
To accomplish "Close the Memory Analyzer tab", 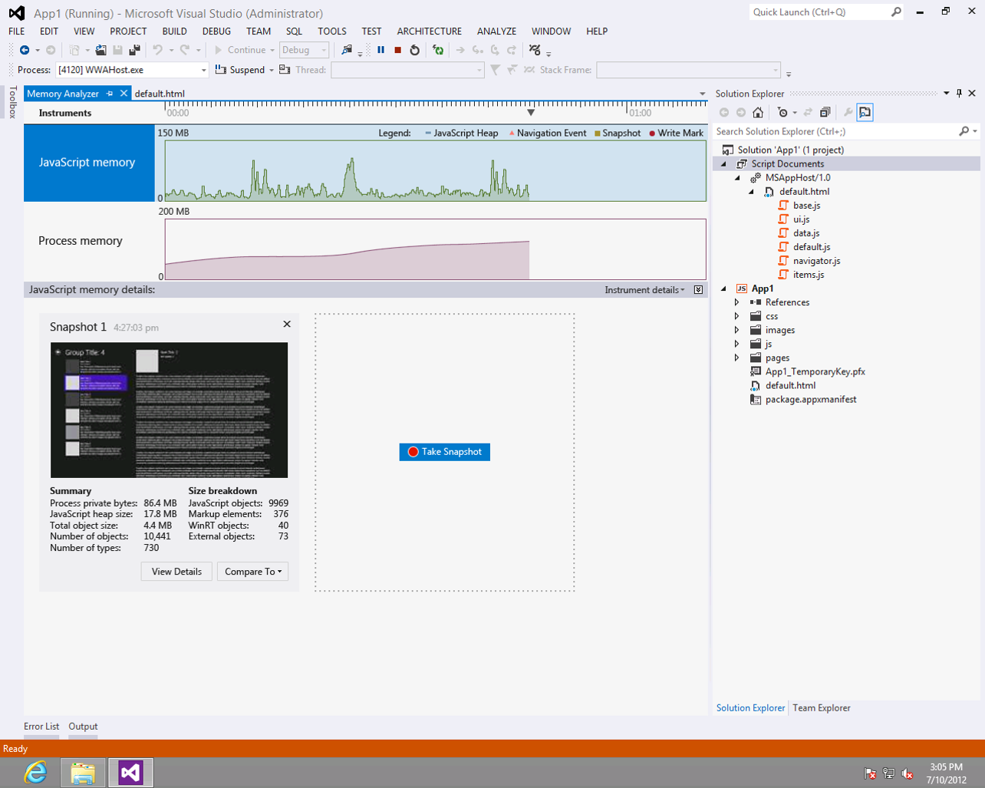I will 124,94.
